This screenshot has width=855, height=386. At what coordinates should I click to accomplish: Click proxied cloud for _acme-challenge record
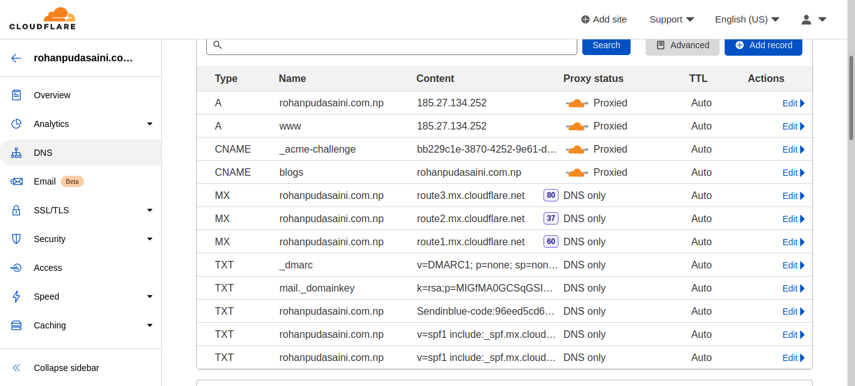[577, 150]
